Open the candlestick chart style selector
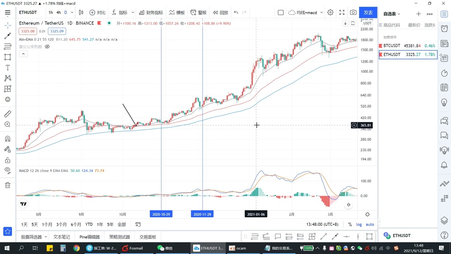The image size is (451, 254). (81, 12)
